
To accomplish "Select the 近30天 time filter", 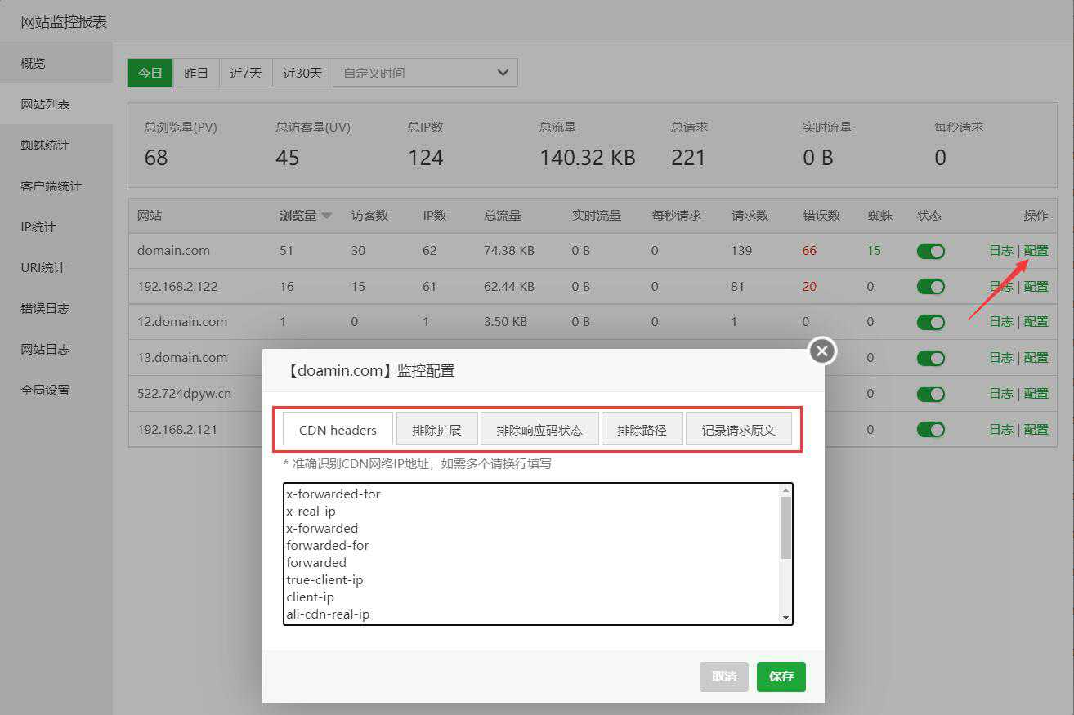I will pos(303,73).
